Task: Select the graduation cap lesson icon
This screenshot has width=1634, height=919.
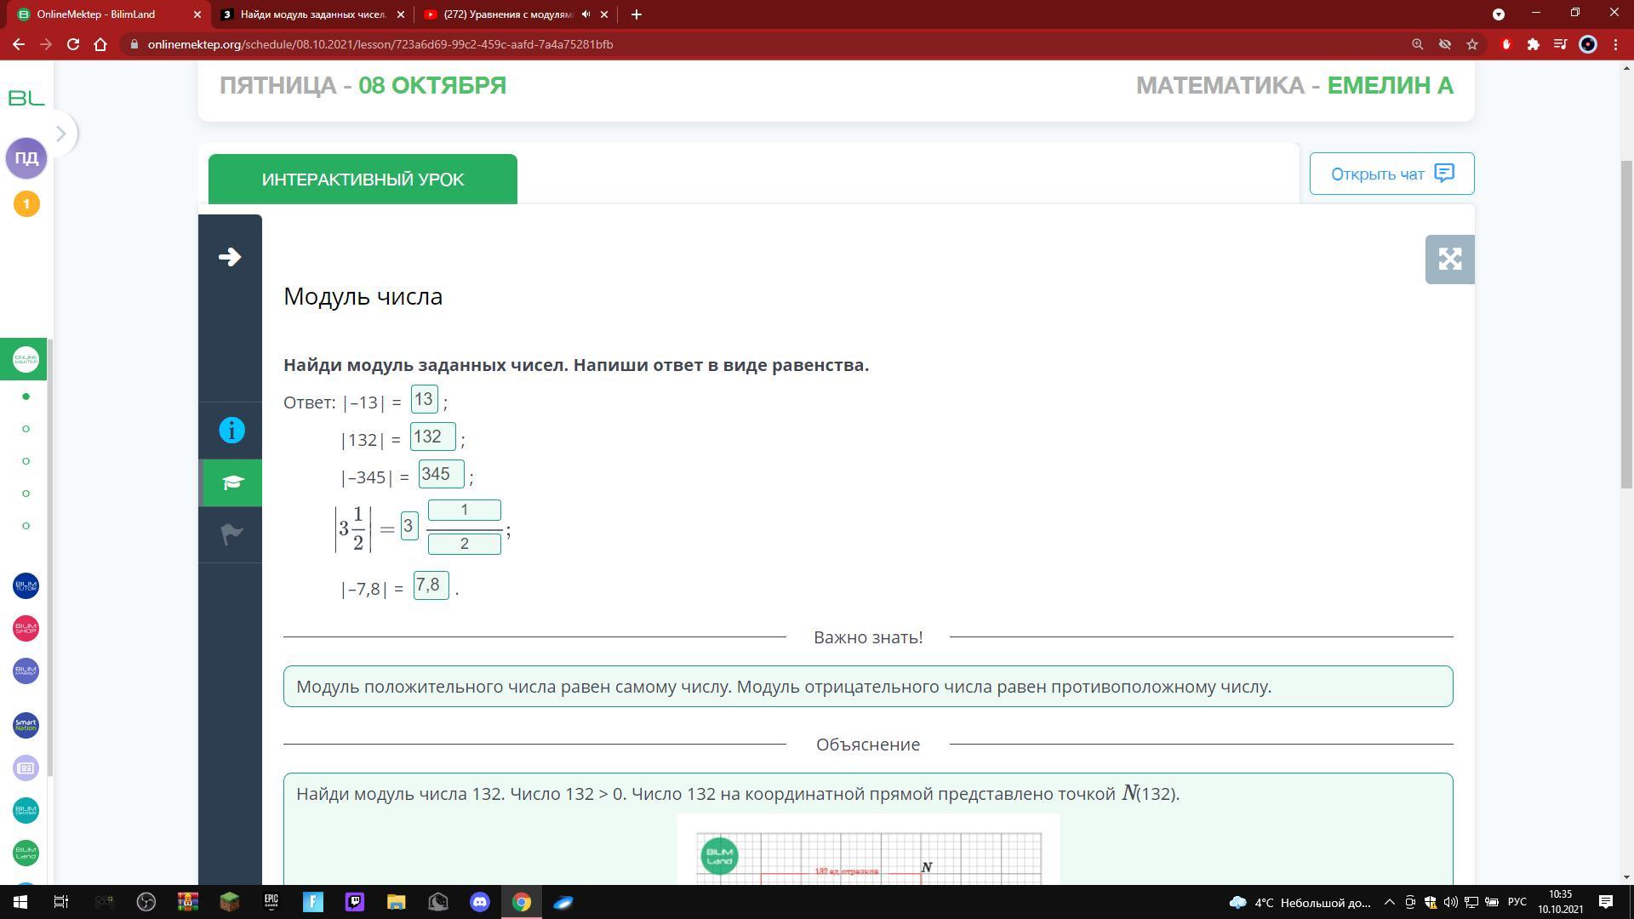Action: (231, 483)
